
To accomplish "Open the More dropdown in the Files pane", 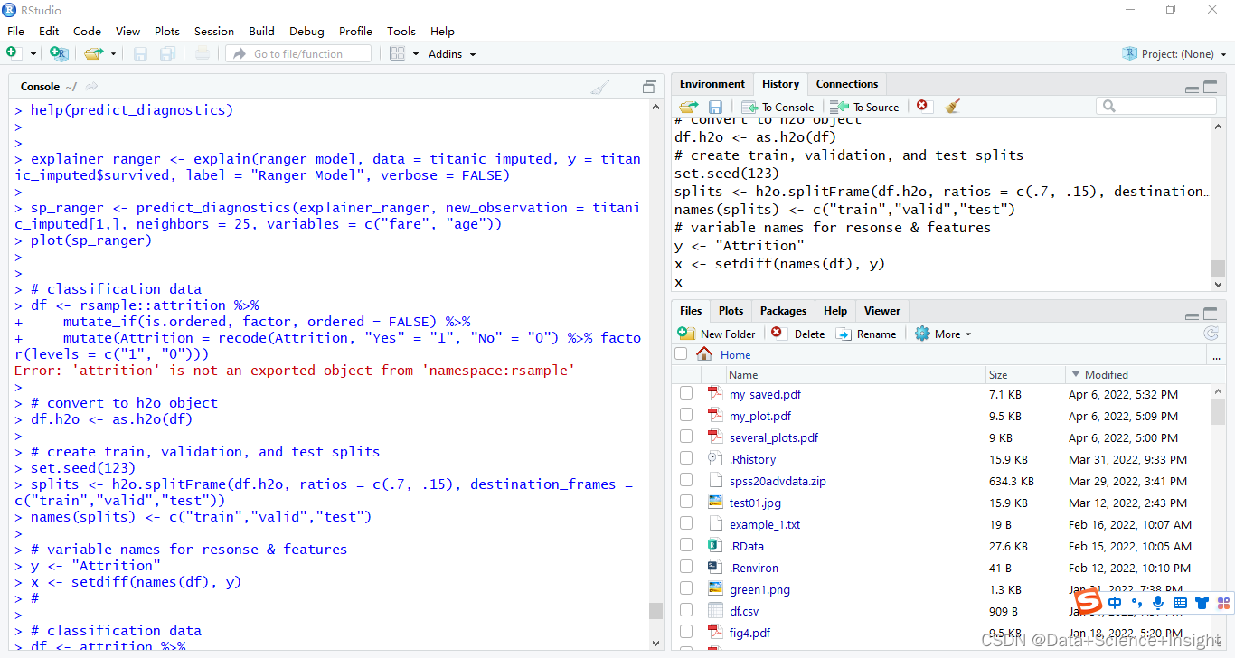I will pos(943,333).
